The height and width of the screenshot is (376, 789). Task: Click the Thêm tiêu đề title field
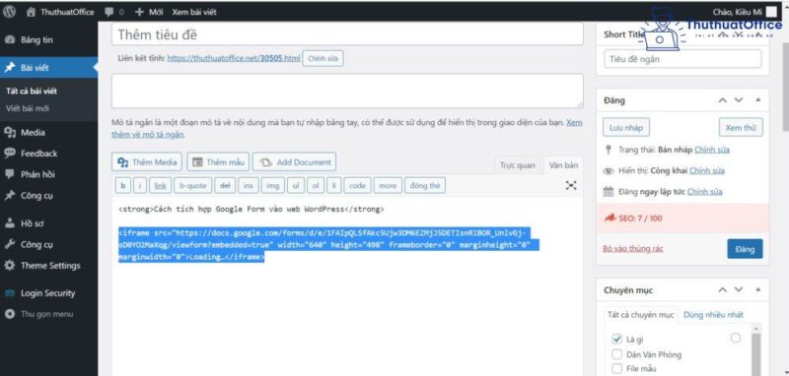point(347,34)
